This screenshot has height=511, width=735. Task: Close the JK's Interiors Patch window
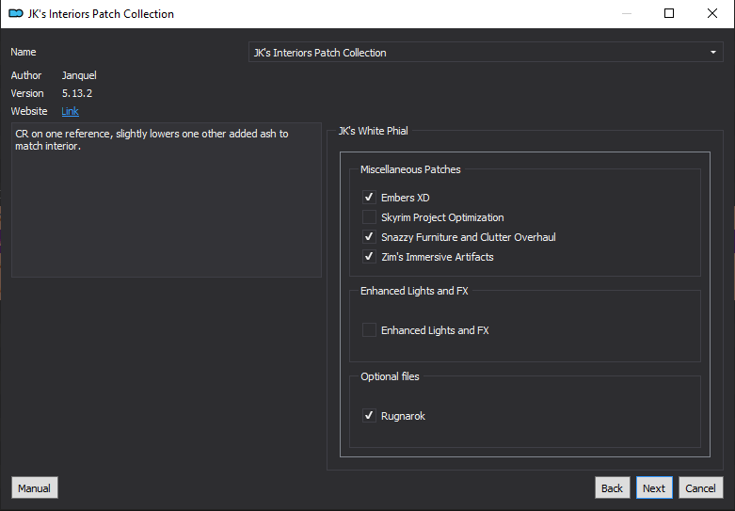point(712,13)
